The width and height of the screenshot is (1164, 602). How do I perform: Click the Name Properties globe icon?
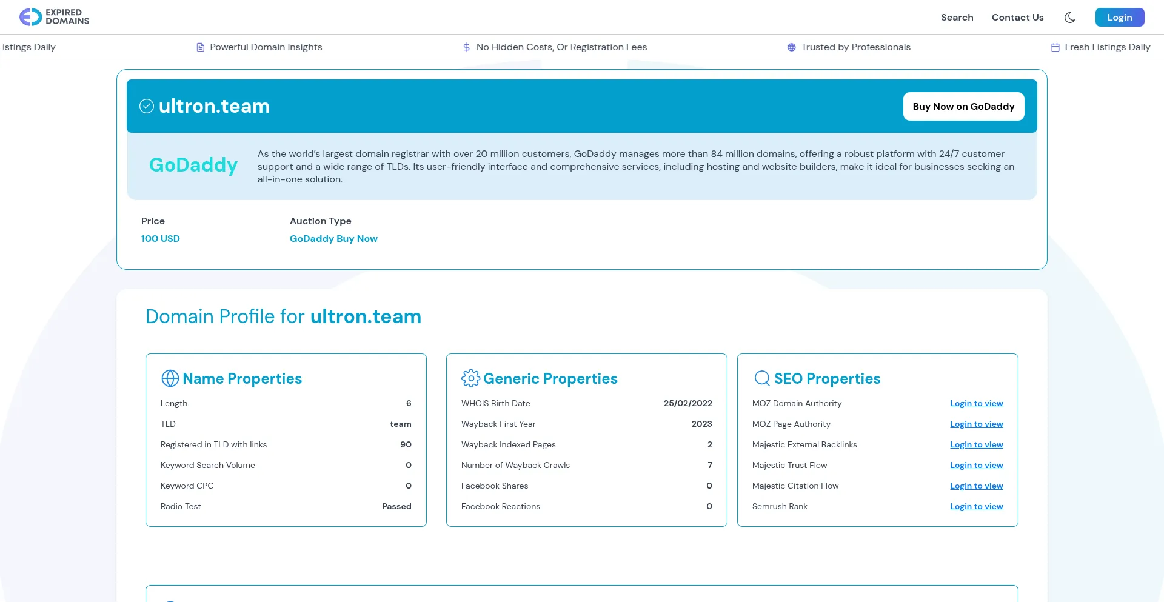tap(170, 378)
